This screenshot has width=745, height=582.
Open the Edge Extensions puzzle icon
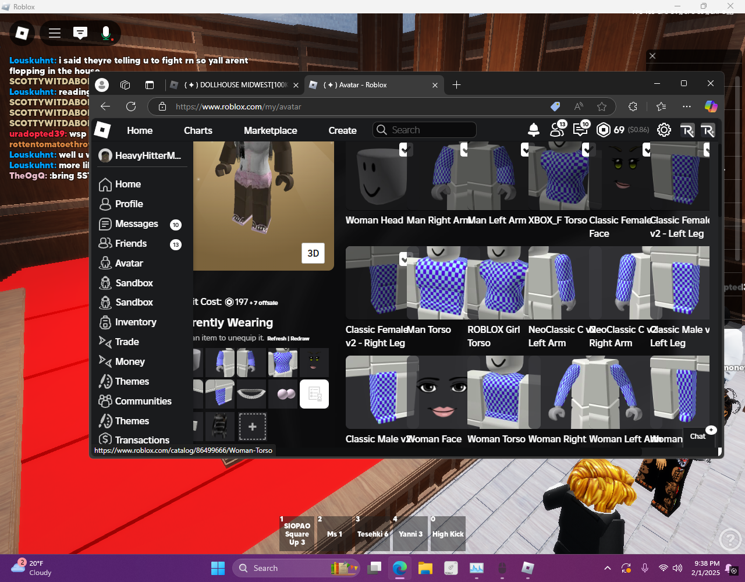pos(633,107)
